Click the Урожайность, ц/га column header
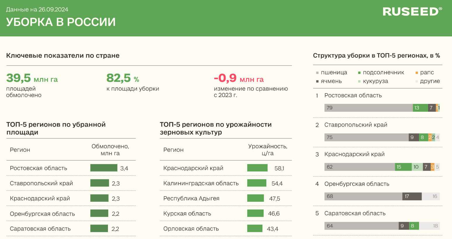The image size is (452, 239). [x=268, y=150]
